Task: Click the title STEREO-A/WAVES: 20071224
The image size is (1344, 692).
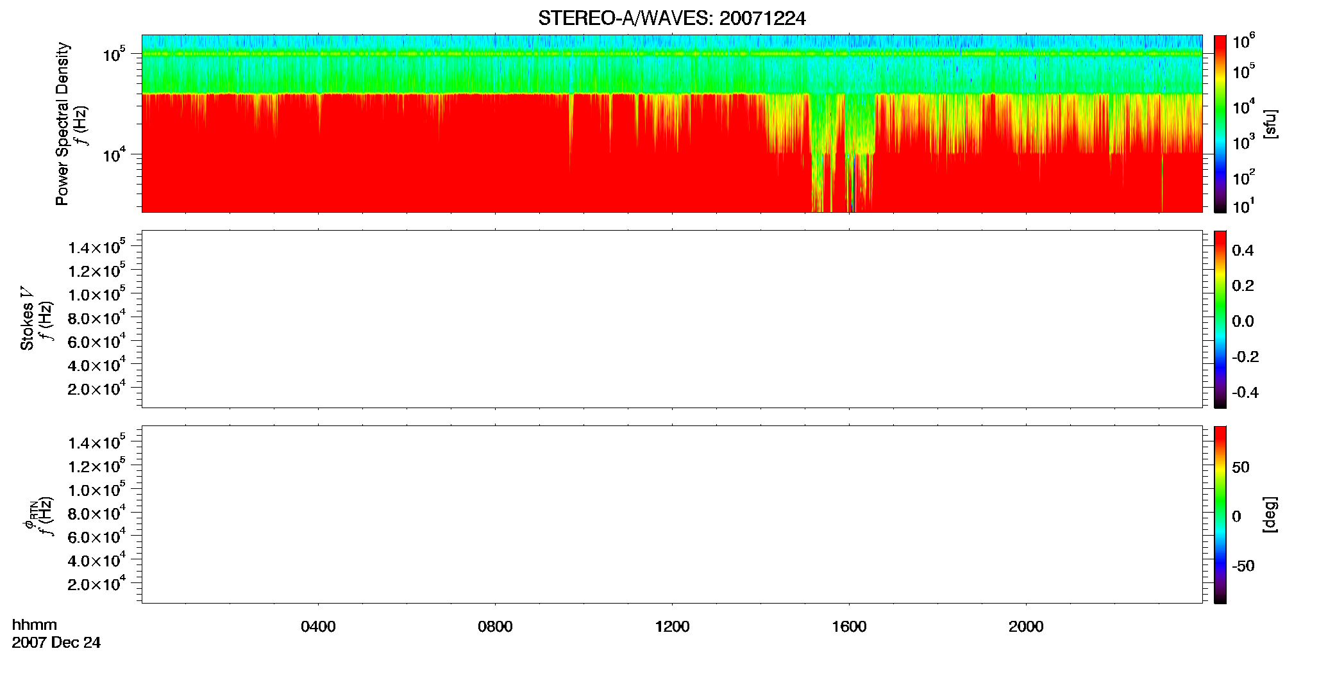Action: pyautogui.click(x=671, y=19)
